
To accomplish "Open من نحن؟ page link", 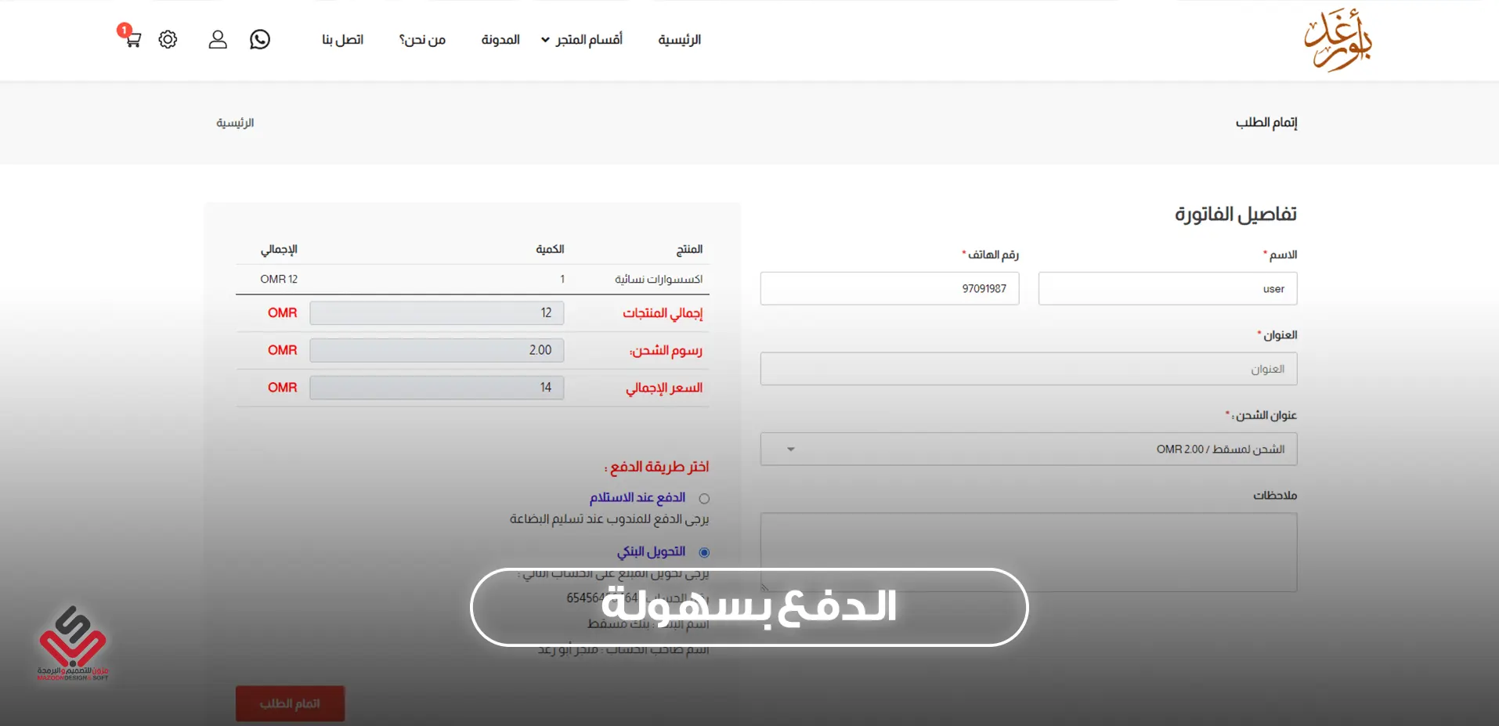I will coord(422,40).
